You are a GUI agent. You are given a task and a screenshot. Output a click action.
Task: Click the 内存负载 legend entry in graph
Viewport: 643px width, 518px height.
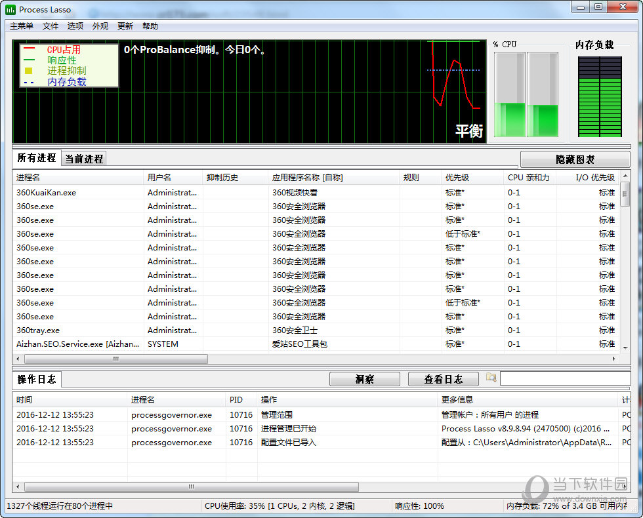pyautogui.click(x=66, y=82)
